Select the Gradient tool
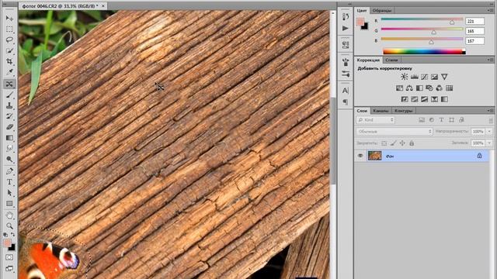The image size is (497, 279). point(9,138)
